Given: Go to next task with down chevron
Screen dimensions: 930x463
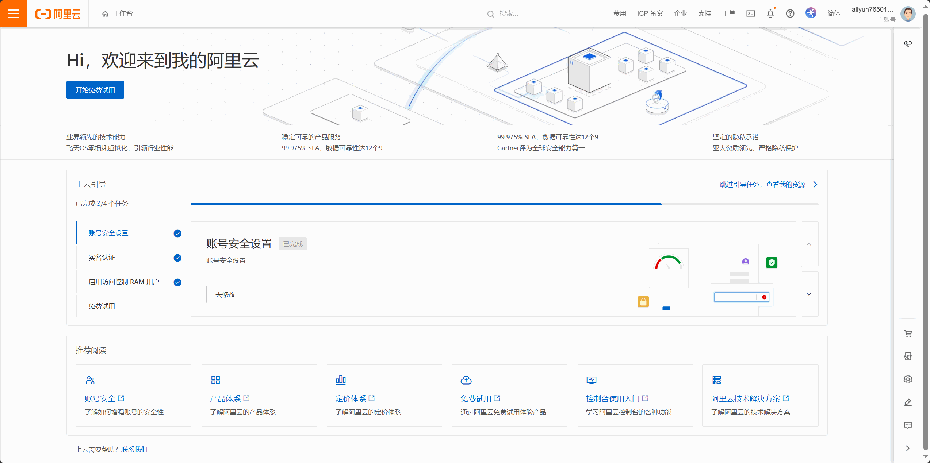Looking at the screenshot, I should 810,294.
